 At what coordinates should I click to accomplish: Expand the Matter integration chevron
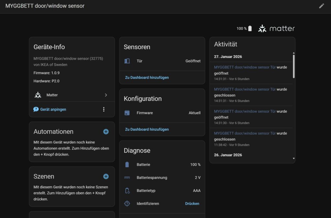click(106, 95)
